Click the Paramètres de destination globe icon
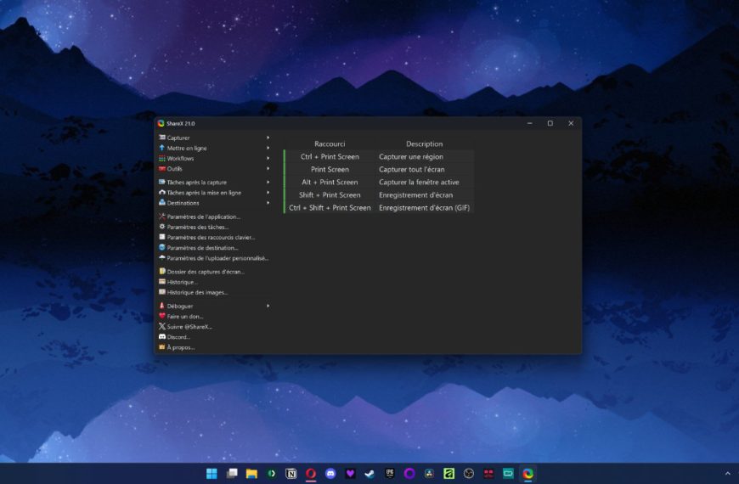 (162, 247)
